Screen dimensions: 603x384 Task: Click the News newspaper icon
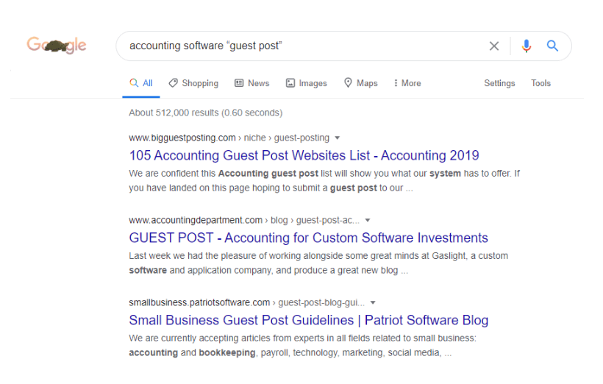[239, 83]
